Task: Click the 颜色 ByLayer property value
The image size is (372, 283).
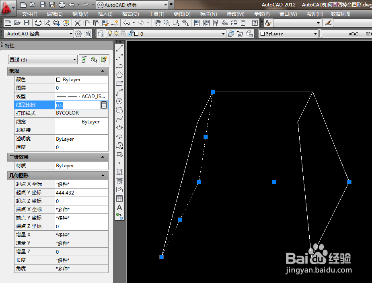Action: coord(82,80)
